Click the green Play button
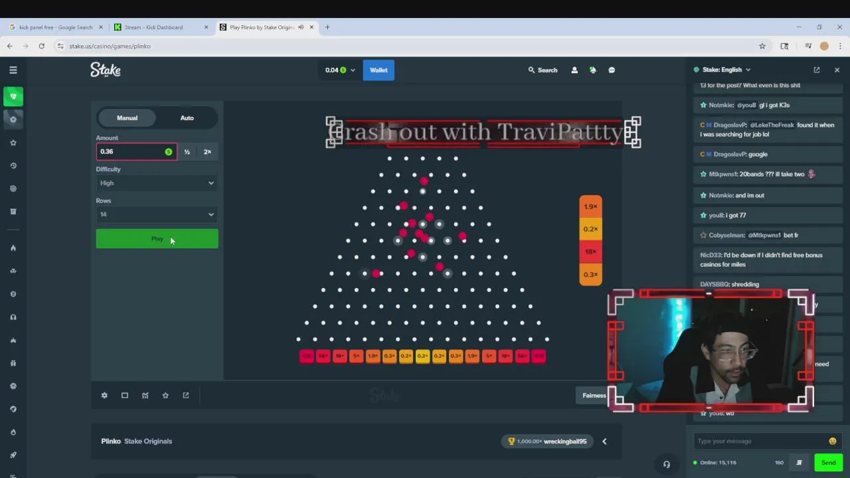850x478 pixels. click(157, 239)
